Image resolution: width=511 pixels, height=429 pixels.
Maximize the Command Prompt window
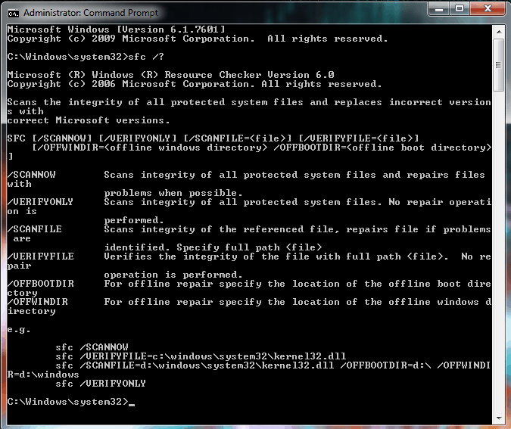[460, 9]
